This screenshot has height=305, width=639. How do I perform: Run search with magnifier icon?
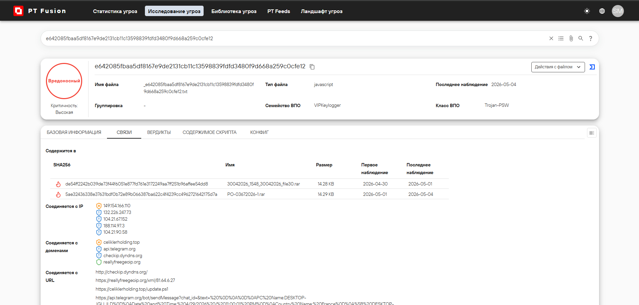(581, 39)
